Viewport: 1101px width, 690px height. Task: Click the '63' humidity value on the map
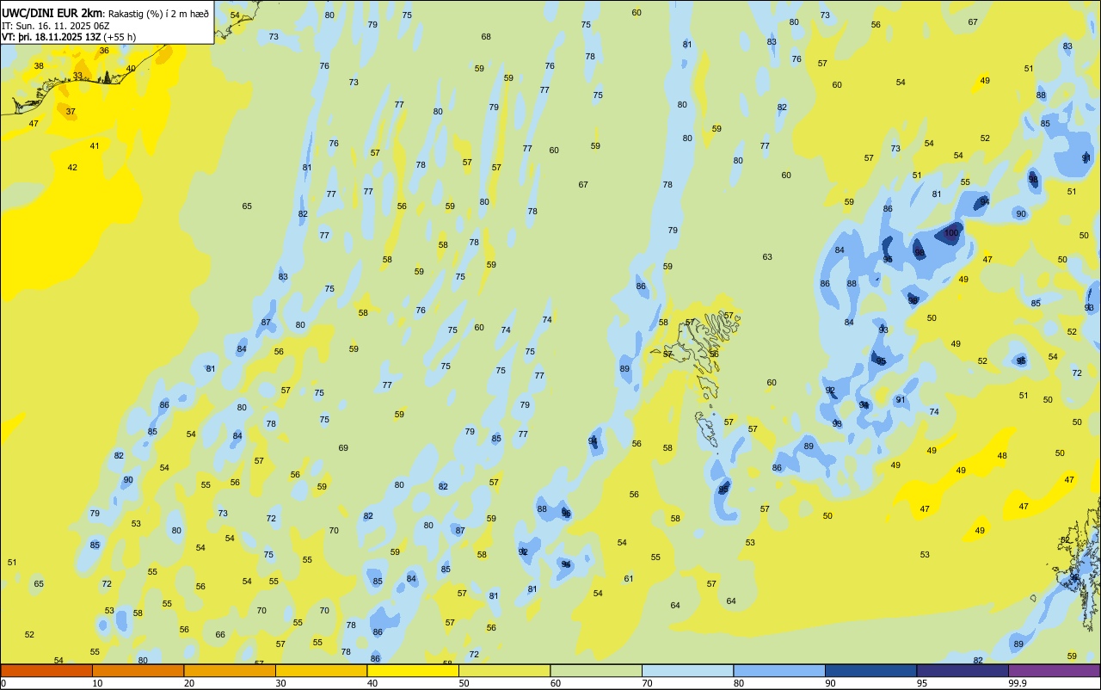(767, 257)
